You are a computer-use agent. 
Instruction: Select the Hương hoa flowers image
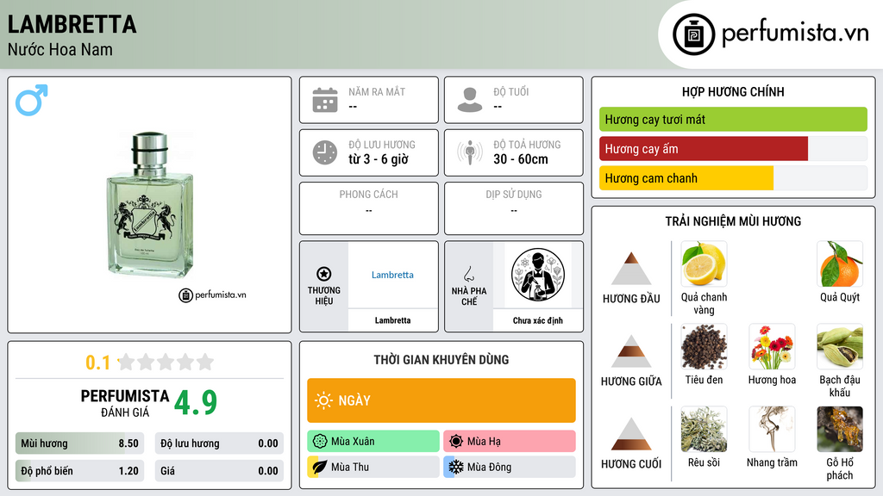(x=772, y=346)
